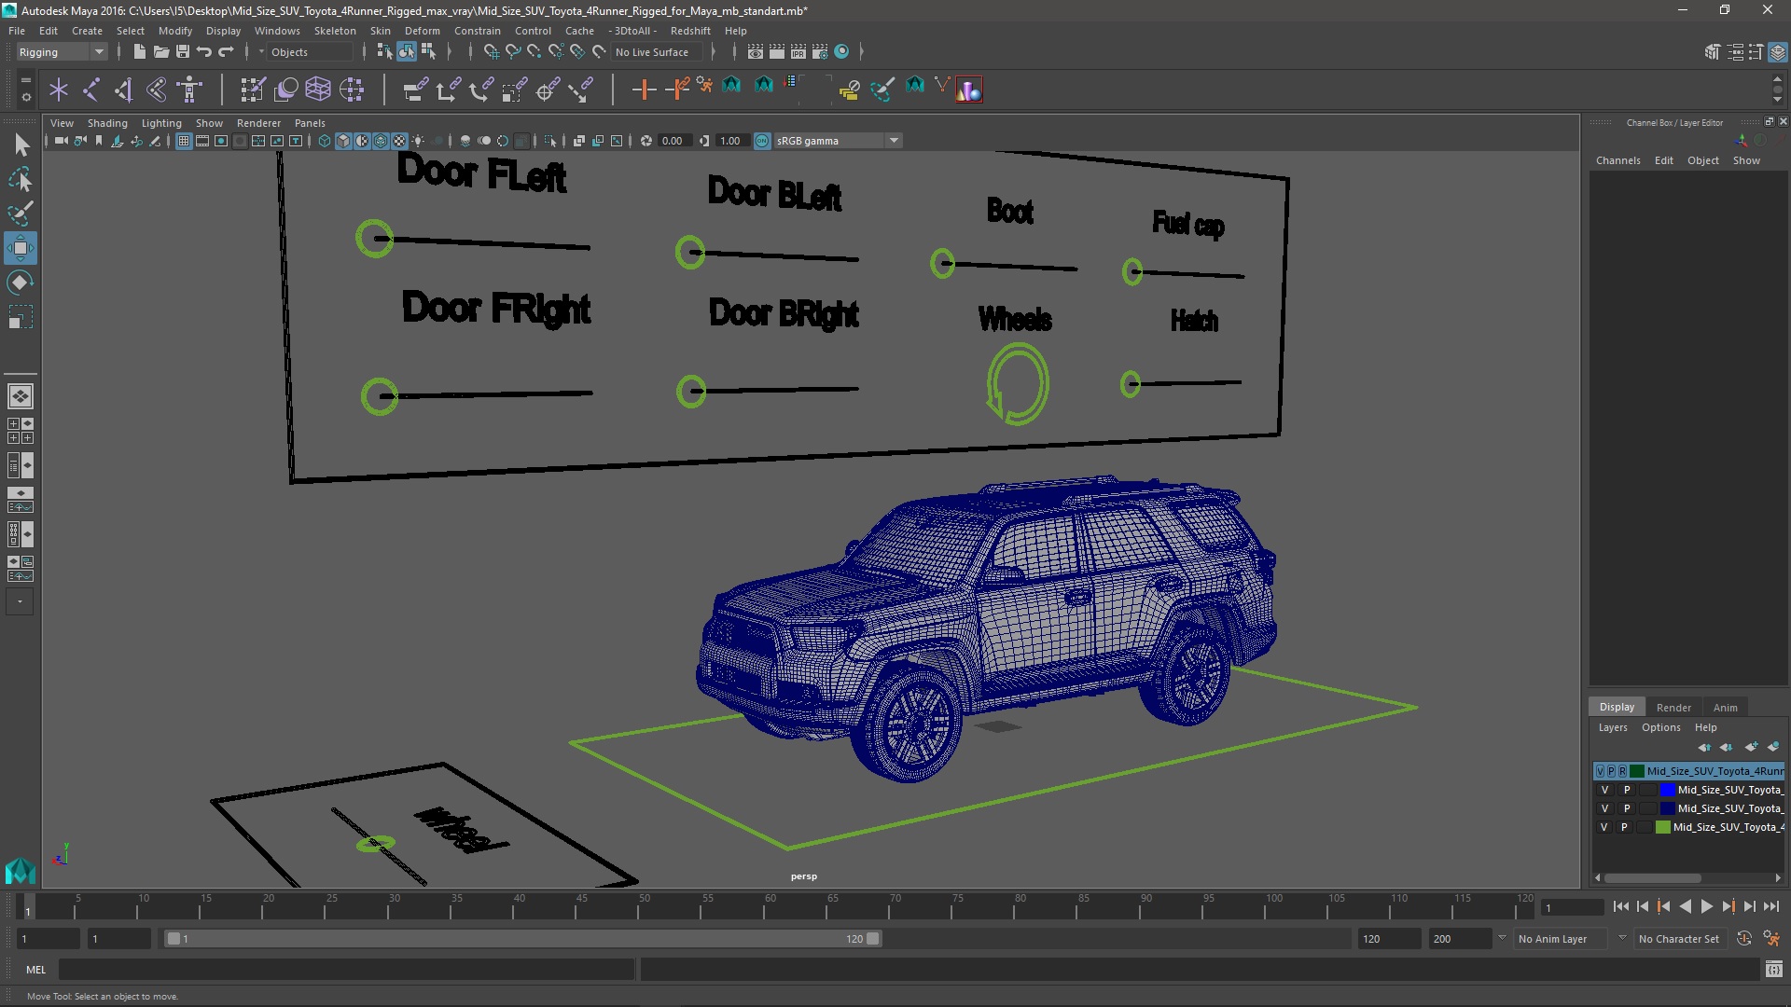This screenshot has height=1007, width=1791.
Task: Click the layer list horizontal scrollbar
Action: click(1652, 878)
